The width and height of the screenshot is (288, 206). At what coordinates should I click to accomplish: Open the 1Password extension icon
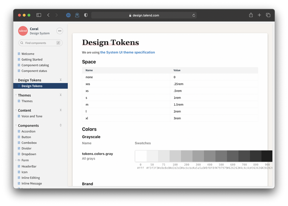tap(68, 15)
